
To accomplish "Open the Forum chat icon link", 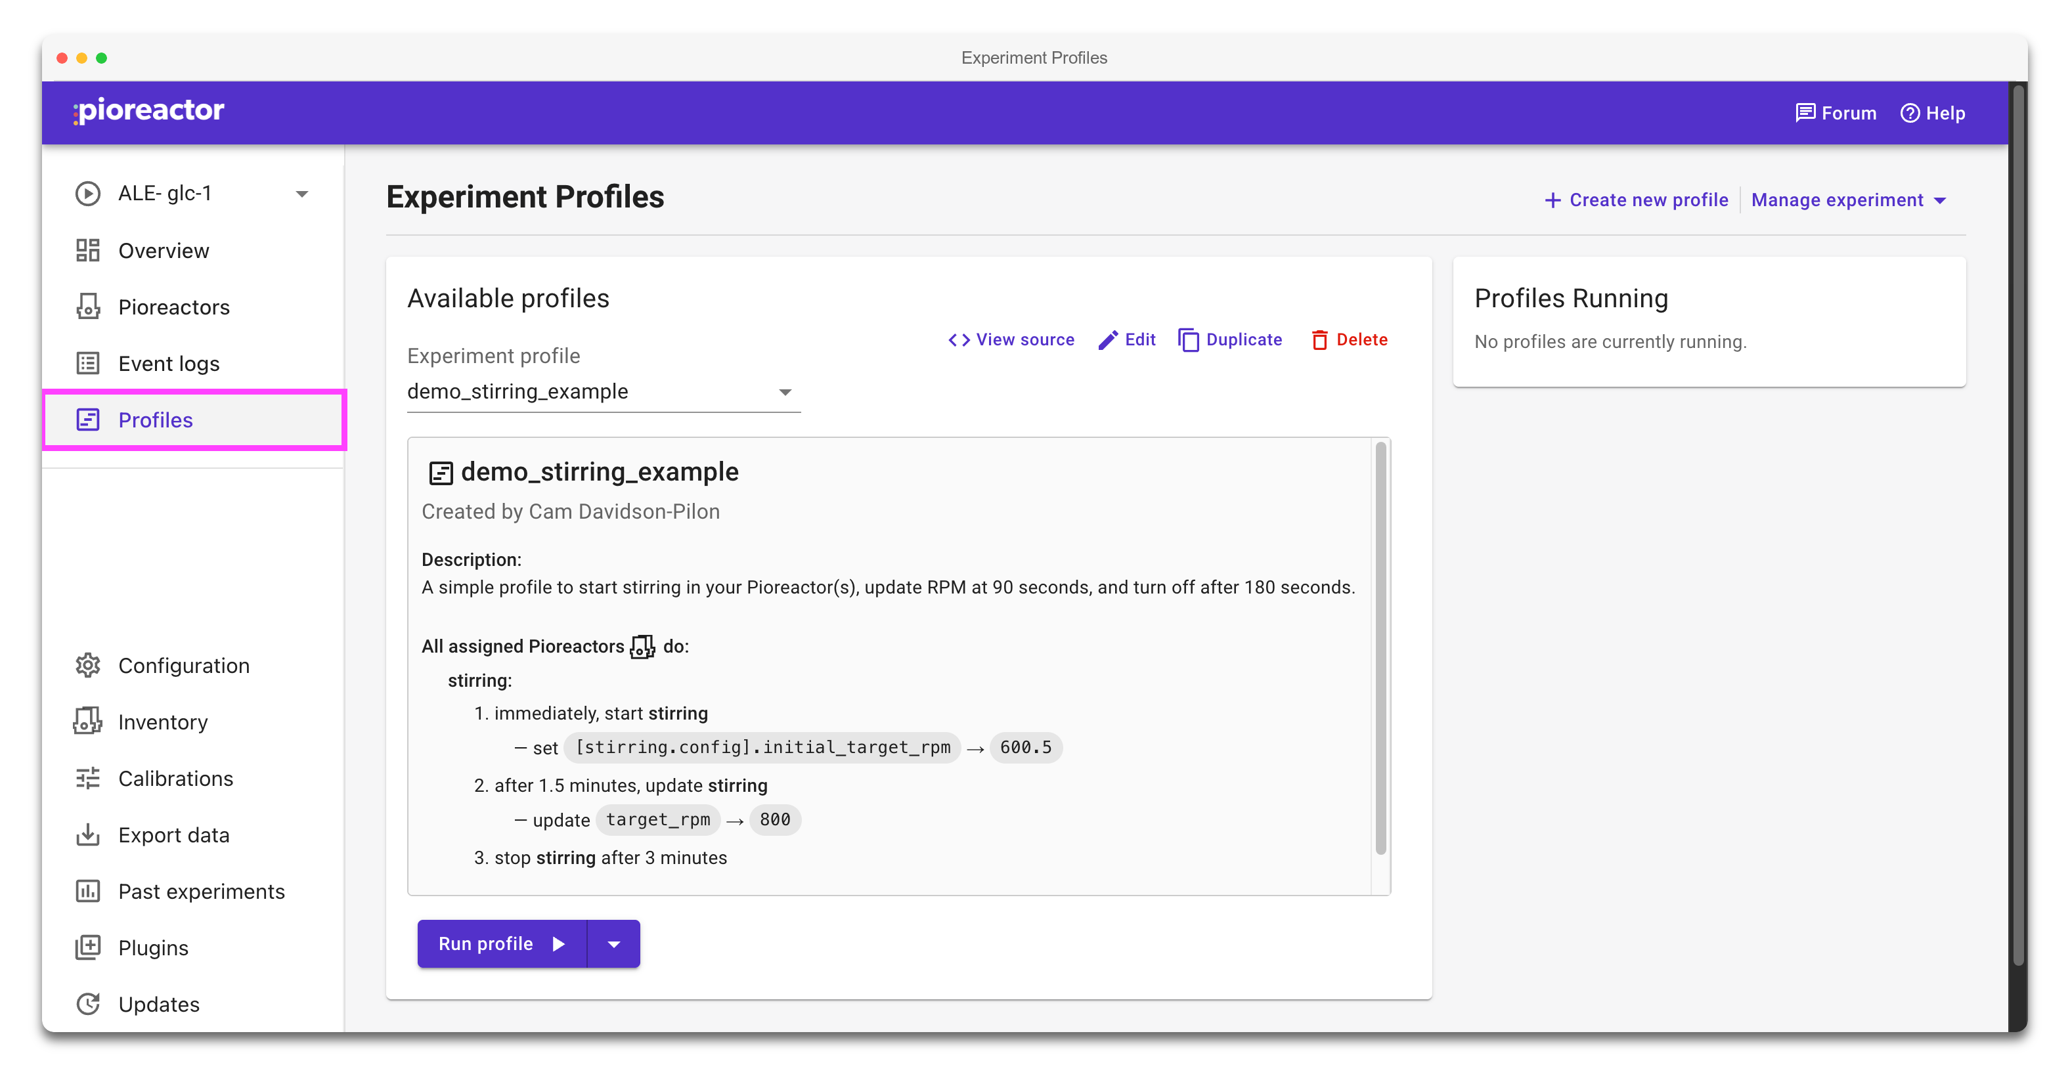I will click(1805, 114).
